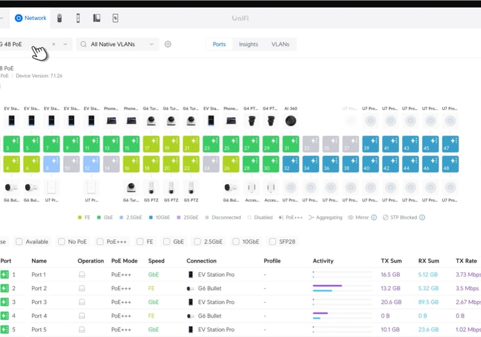Enable the SFP28 filter checkbox

click(272, 242)
